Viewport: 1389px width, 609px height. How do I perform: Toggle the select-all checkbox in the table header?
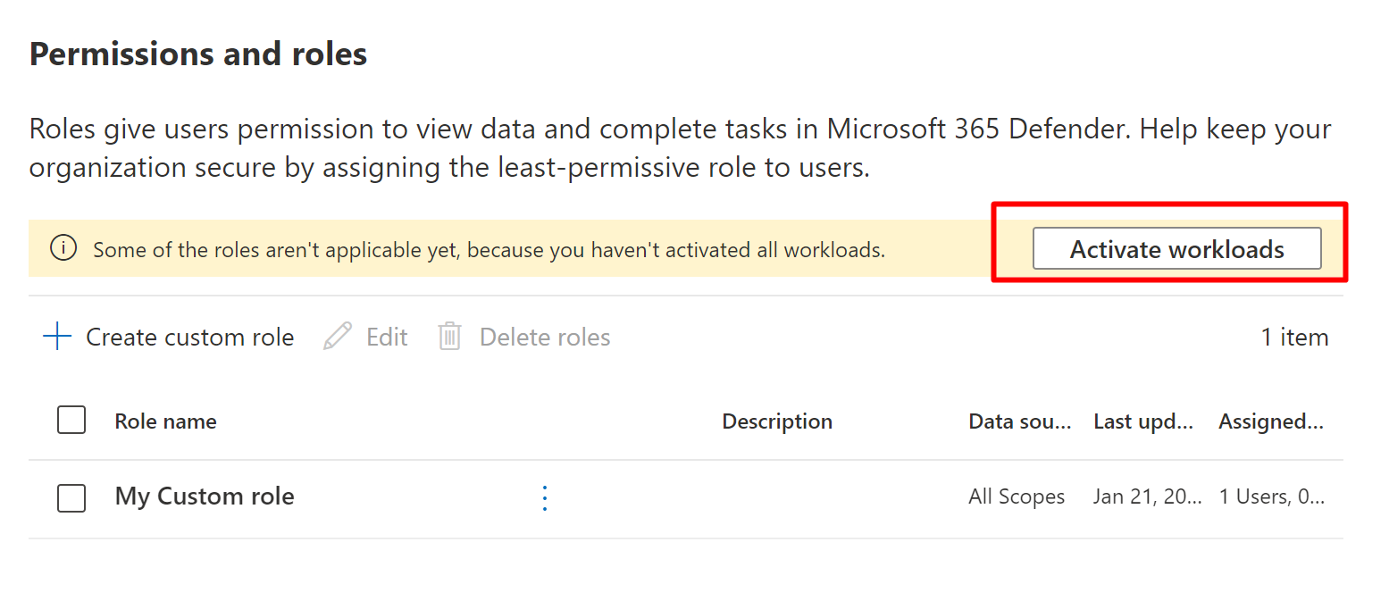[x=71, y=420]
